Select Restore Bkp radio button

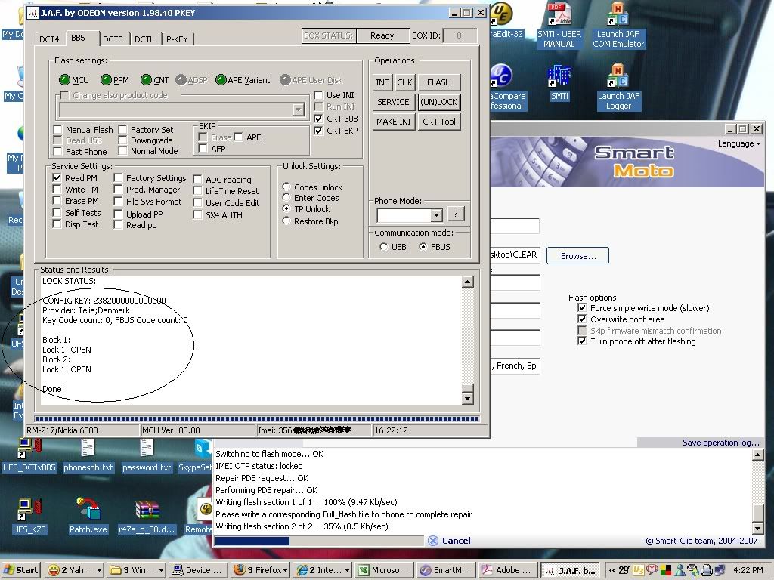click(286, 221)
